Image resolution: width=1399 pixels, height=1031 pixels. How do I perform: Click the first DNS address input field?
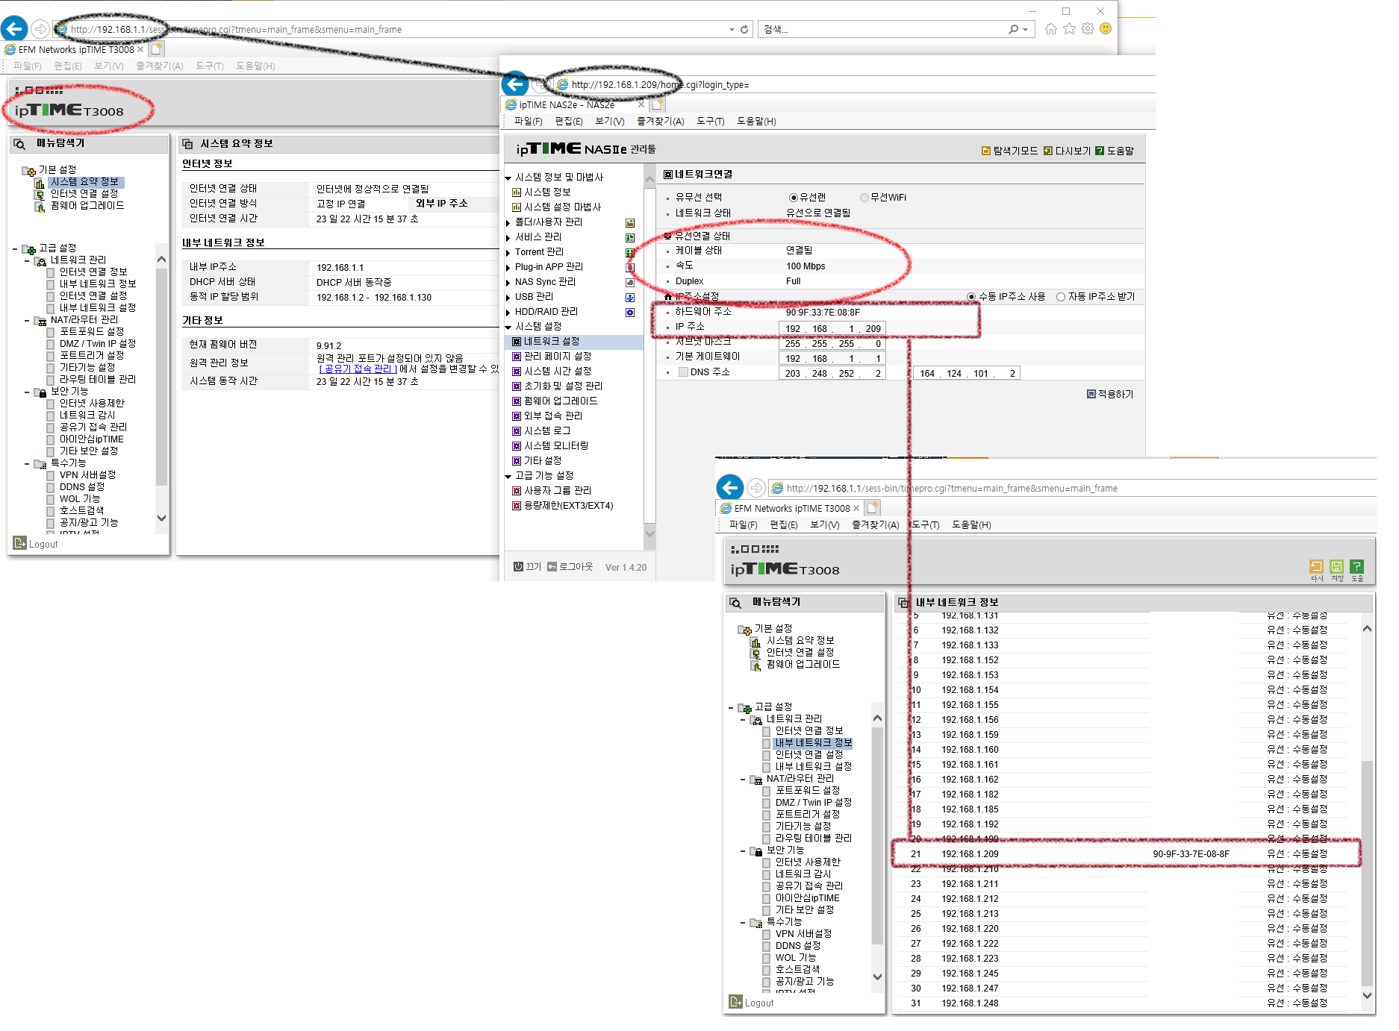pos(832,374)
